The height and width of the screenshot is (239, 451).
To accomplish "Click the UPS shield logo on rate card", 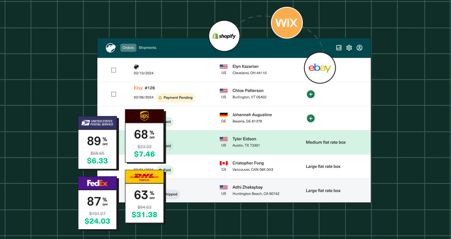I will click(144, 116).
